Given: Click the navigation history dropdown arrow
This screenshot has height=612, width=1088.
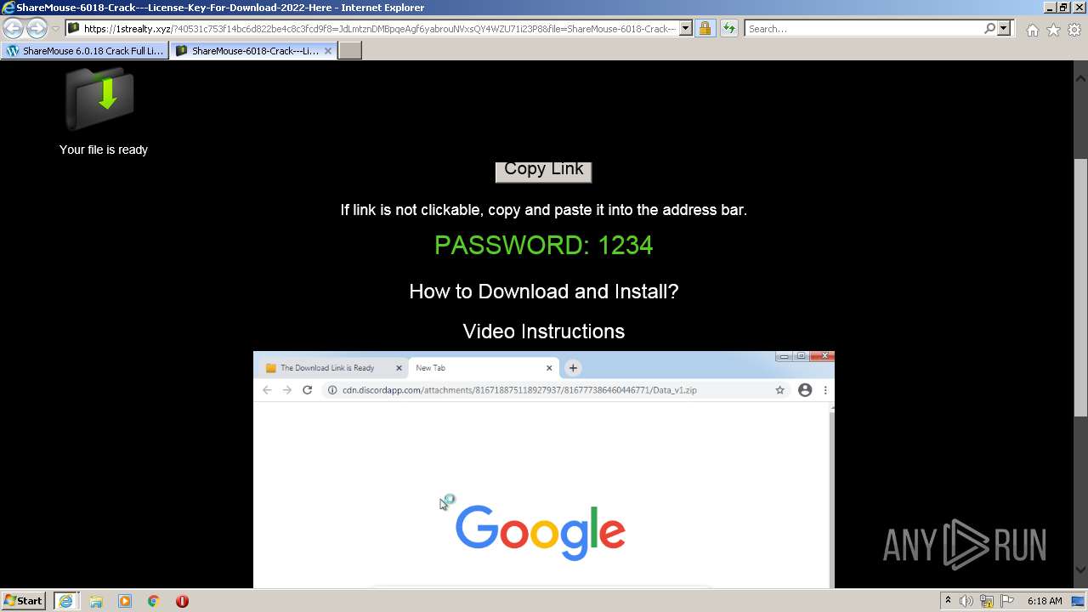Looking at the screenshot, I should coord(55,28).
